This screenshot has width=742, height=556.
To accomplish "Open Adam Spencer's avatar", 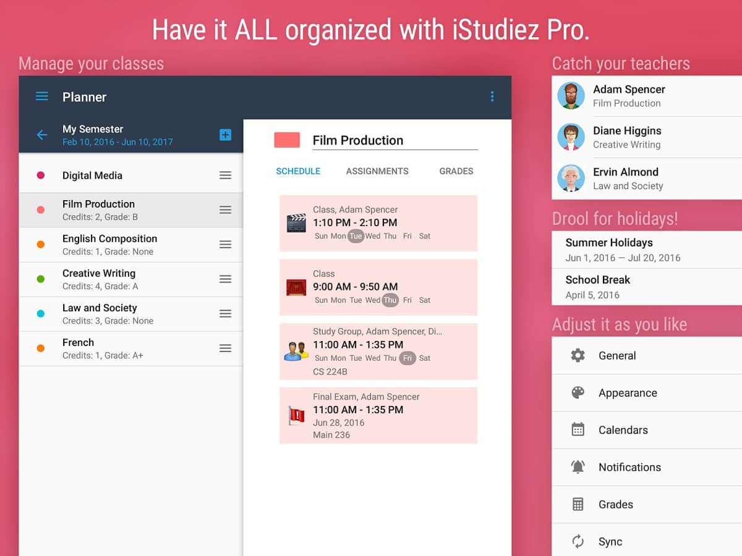I will tap(571, 96).
